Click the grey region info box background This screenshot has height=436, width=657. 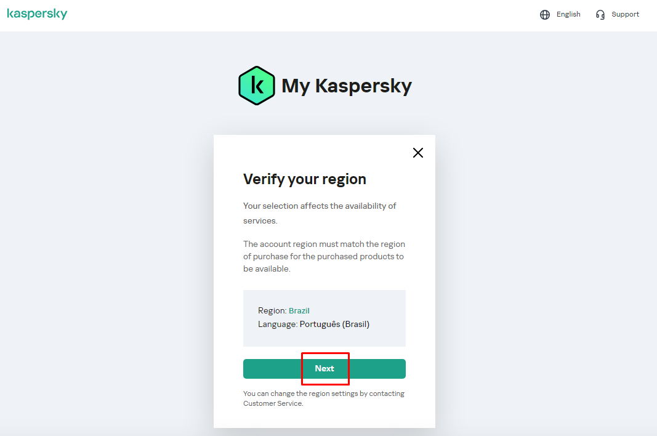point(382,337)
